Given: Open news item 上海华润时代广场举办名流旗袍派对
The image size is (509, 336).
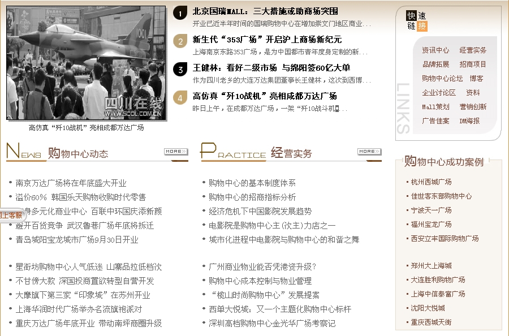Looking at the screenshot, I should (x=79, y=309).
